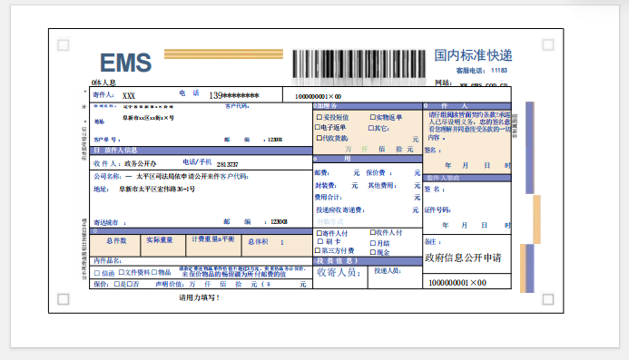Click the 其他费用 fee label

[x=382, y=186]
